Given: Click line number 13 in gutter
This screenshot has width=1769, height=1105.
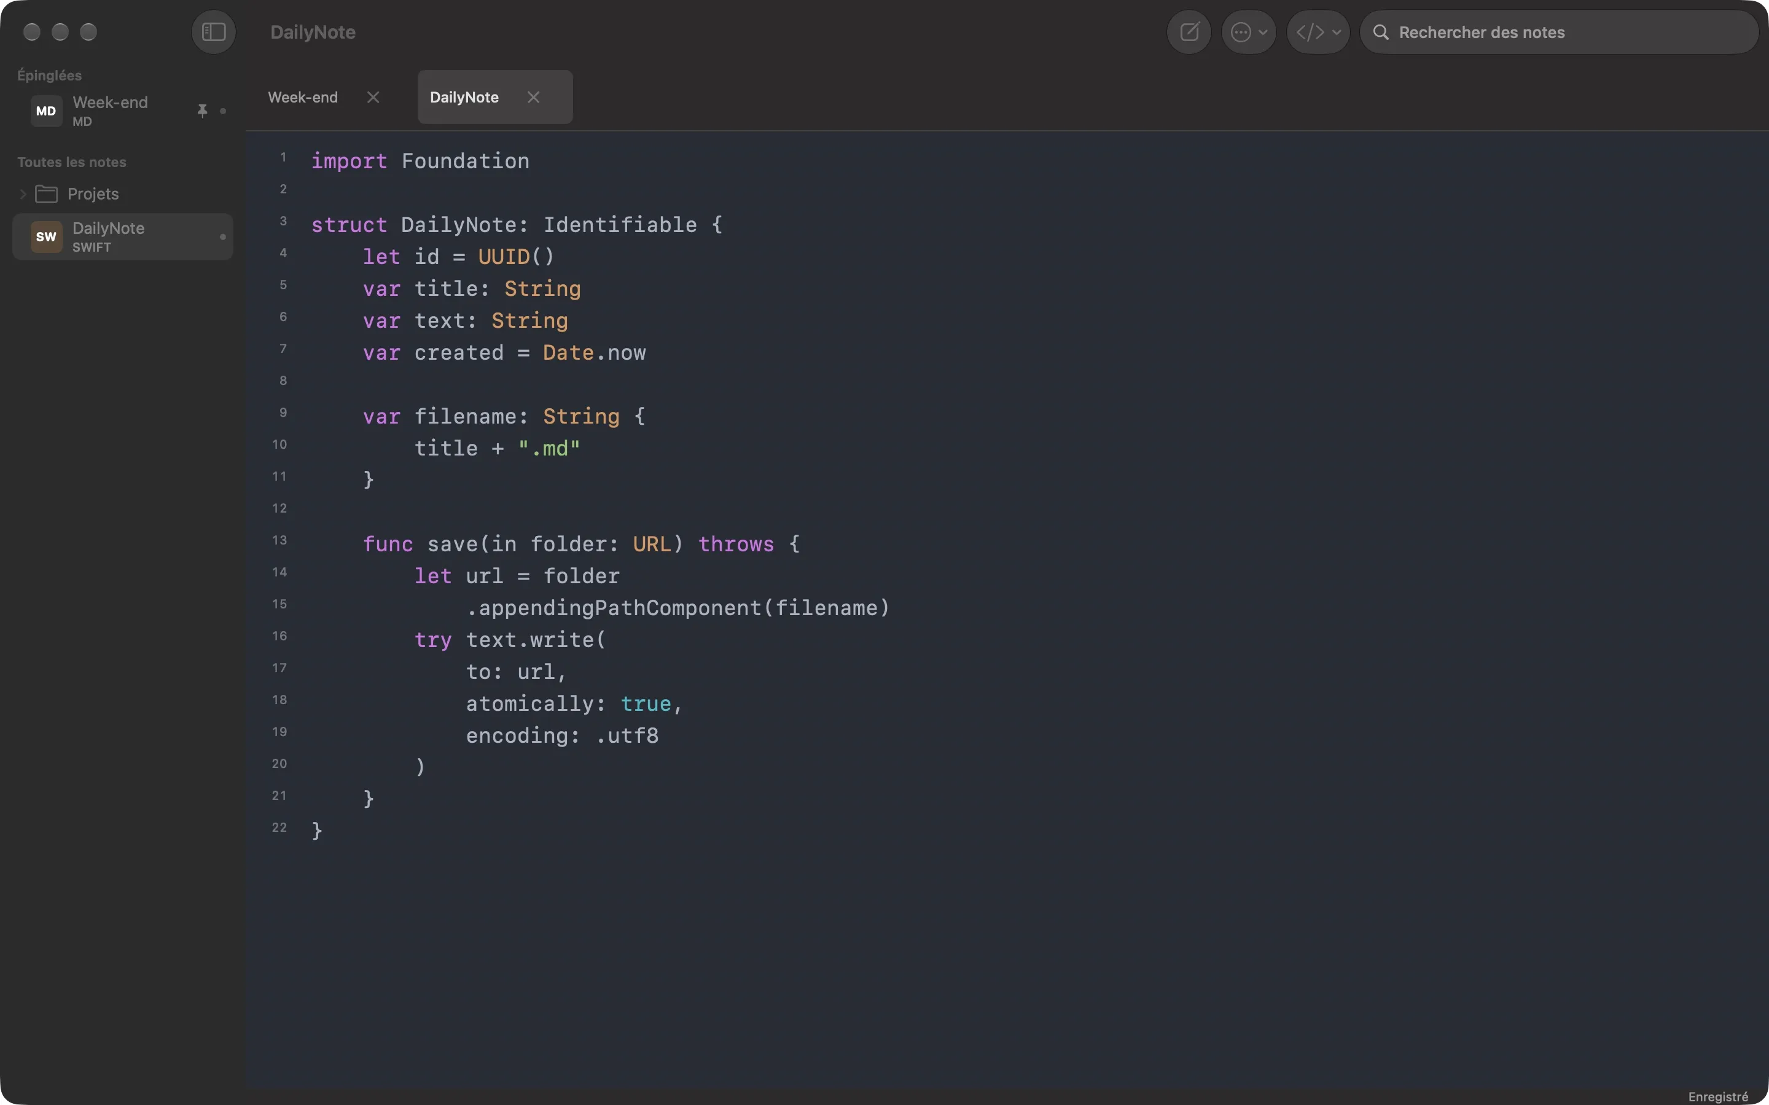Looking at the screenshot, I should point(279,540).
